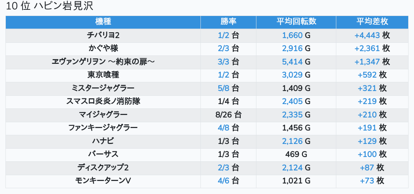The width and height of the screenshot is (414, 194).
Task: Open スマスロ炎炎ノ消防隊 machine entry
Action: click(103, 101)
